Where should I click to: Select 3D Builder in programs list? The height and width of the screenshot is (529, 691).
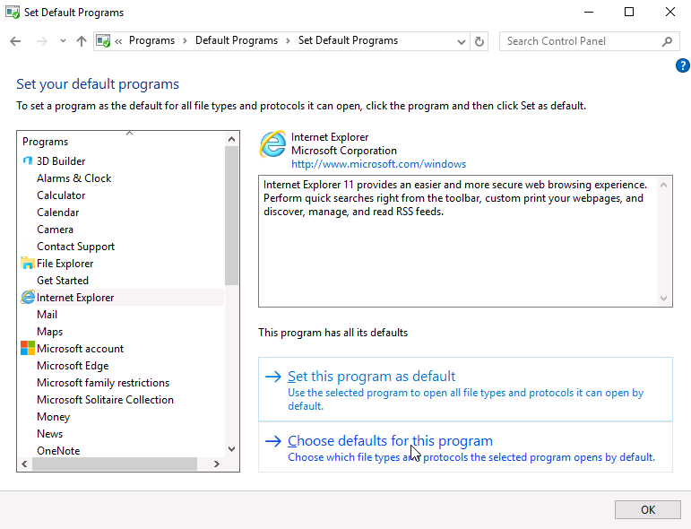[x=61, y=161]
